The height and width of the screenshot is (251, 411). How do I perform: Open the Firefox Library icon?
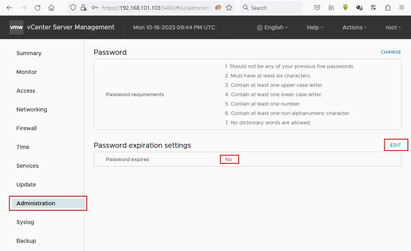click(331, 7)
